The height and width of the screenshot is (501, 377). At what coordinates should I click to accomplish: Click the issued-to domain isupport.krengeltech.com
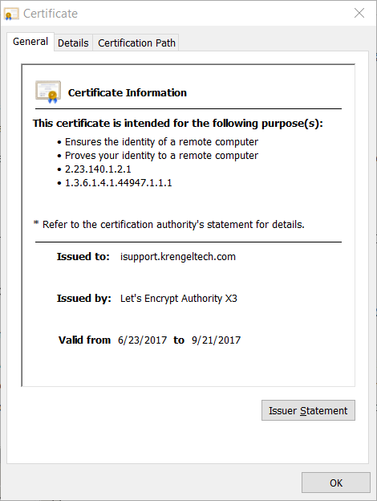pos(178,257)
